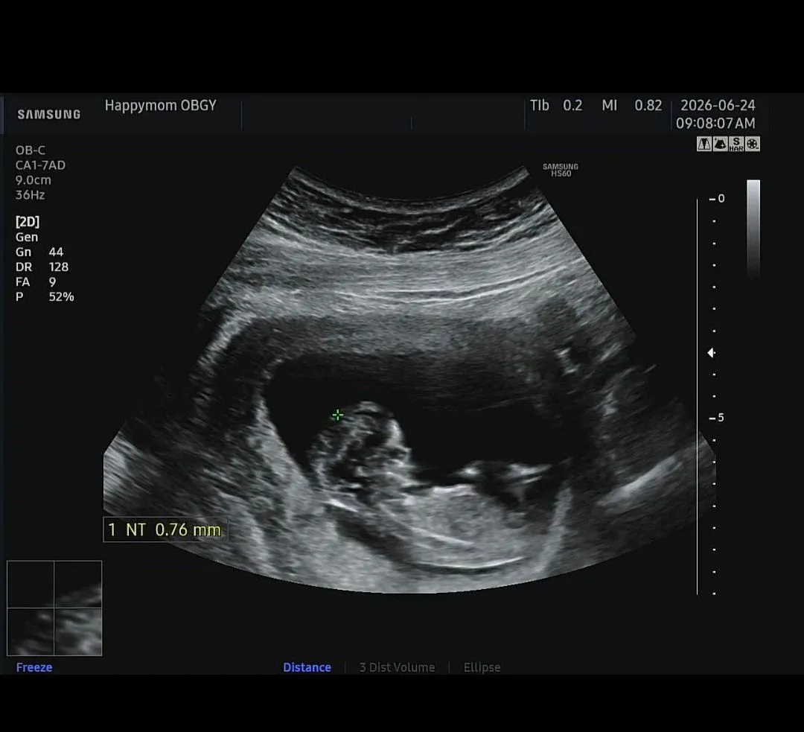
Task: Click the Samsung HS60 watermark label
Action: tap(561, 170)
